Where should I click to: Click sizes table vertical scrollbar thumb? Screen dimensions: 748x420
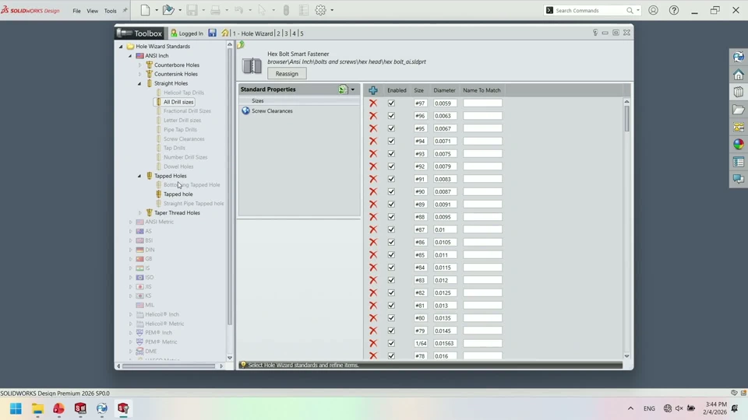pyautogui.click(x=626, y=118)
